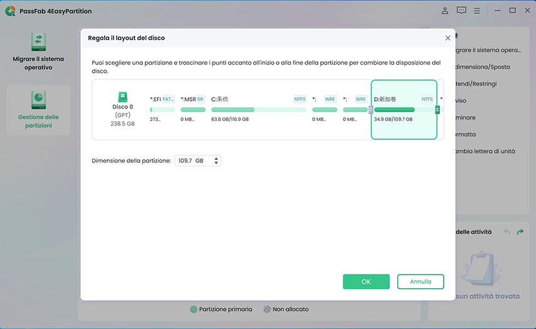The height and width of the screenshot is (329, 536).
Task: Grab the right green handle of D: partition
Action: 437,110
